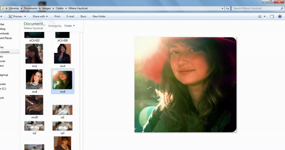This screenshot has height=150, width=285.
Task: Navigate to Images in the breadcrumb path
Action: [x=46, y=8]
